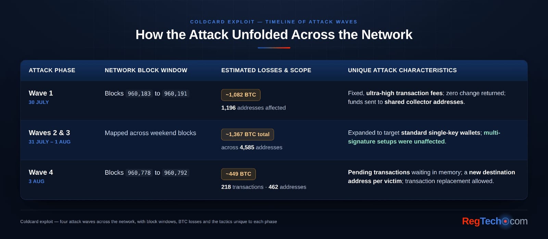The height and width of the screenshot is (239, 548).
Task: Click the '31 JULY – 1 AUG' date label
Action: (50, 142)
